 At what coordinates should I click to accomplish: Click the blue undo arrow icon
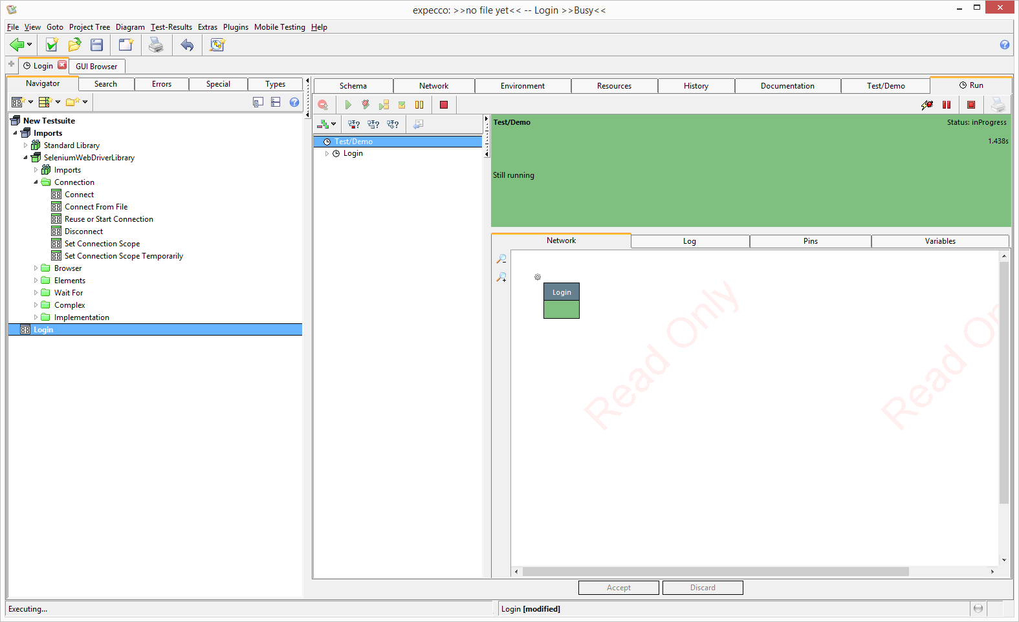pos(187,45)
